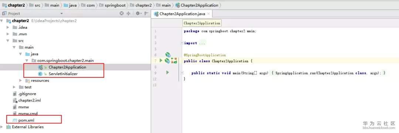Click the scroll-from-source target icon in the Project panel
Viewport: 399px width, 133px height.
122,14
